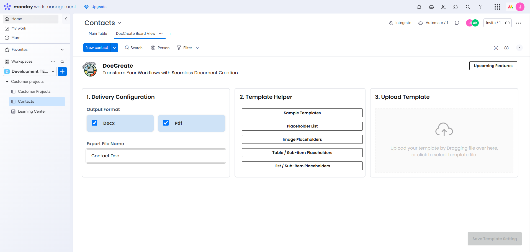Open the view settings gear
This screenshot has width=530, height=252.
point(506,48)
